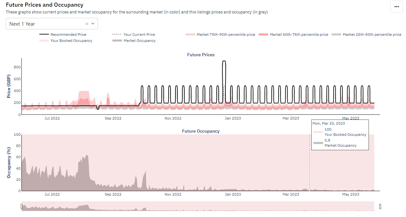Toggle the Market Occupancy series off
Viewport: 406px width, 217px height.
pos(139,41)
